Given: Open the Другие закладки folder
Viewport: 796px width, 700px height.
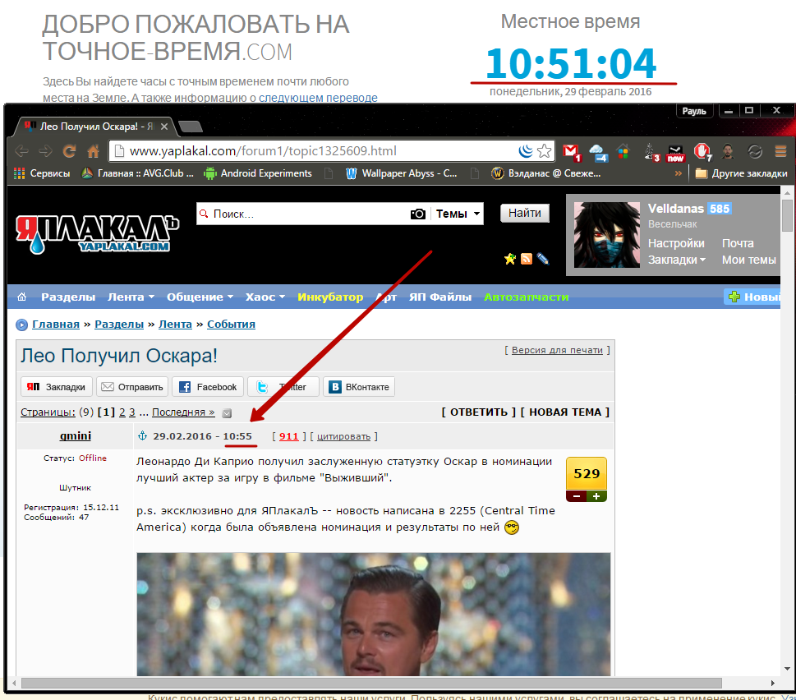Looking at the screenshot, I should (741, 173).
